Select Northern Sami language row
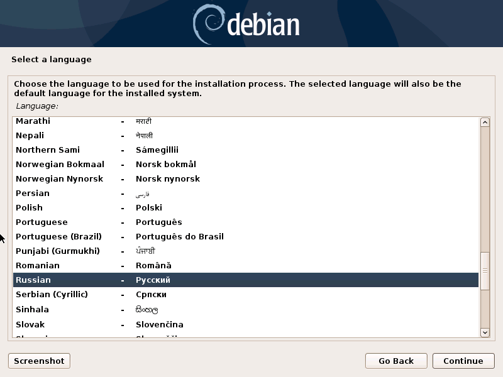 (246, 150)
